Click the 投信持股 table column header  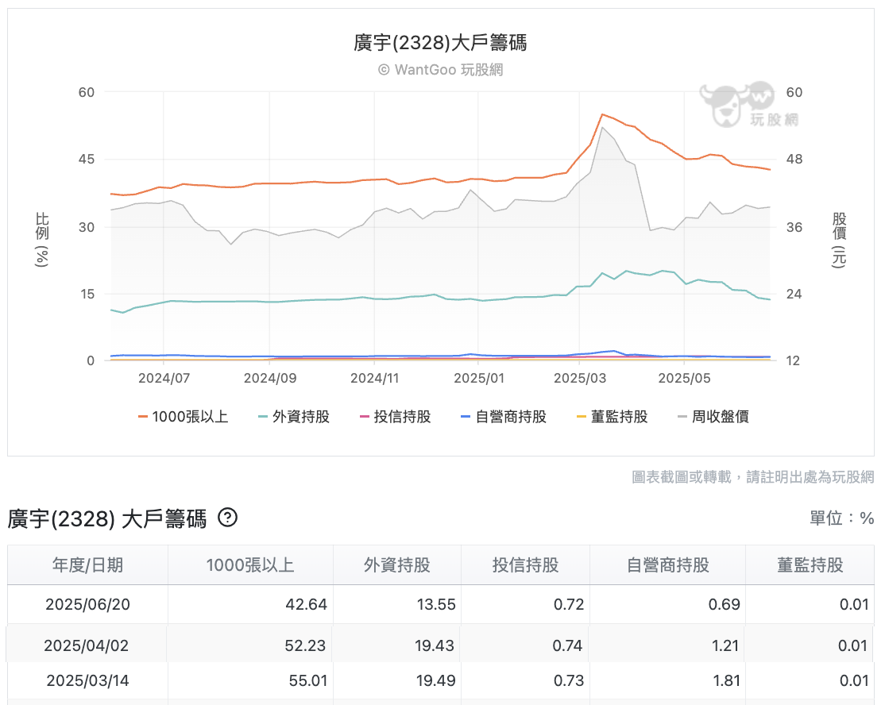click(525, 565)
